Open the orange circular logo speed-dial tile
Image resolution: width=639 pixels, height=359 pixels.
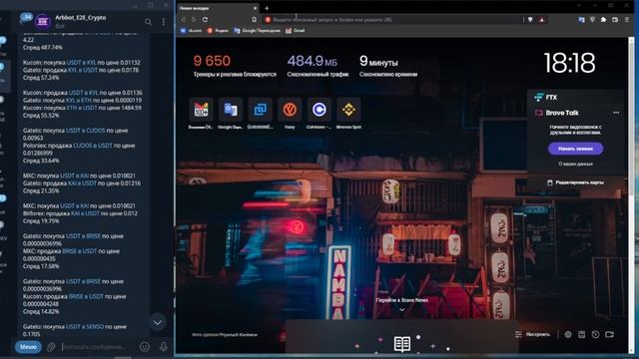[290, 110]
